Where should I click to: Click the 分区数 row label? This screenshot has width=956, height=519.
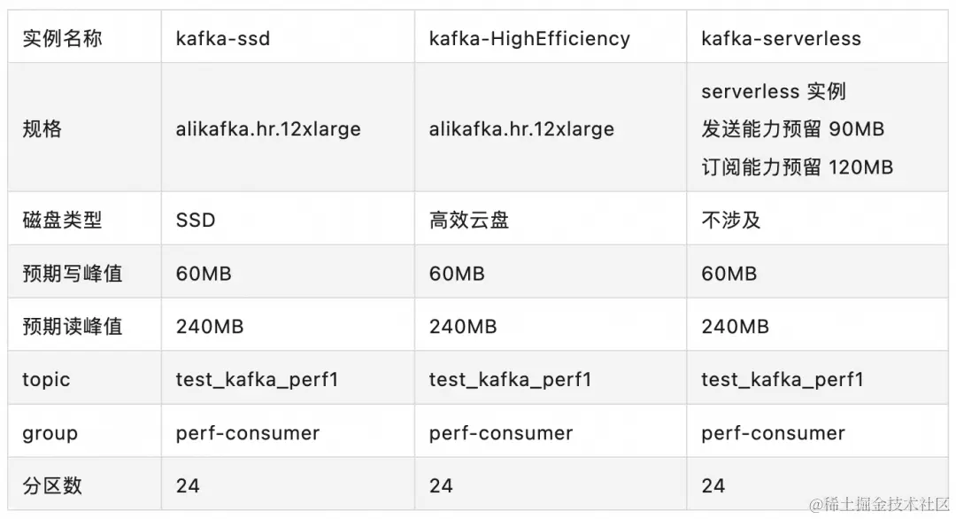(x=52, y=485)
